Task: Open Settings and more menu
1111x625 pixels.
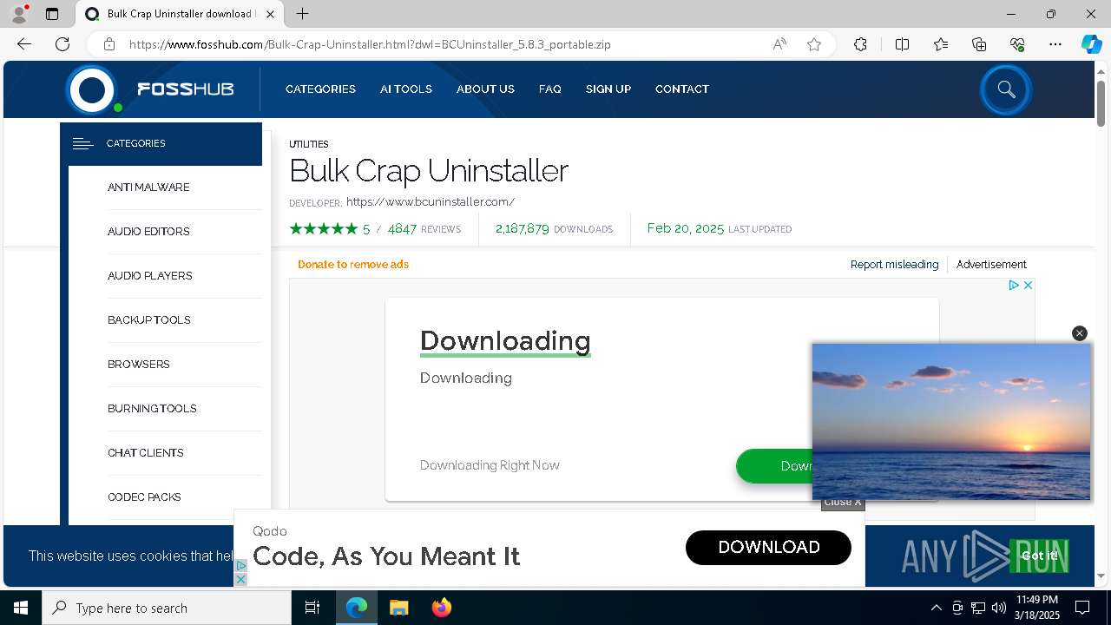Action: [1055, 44]
